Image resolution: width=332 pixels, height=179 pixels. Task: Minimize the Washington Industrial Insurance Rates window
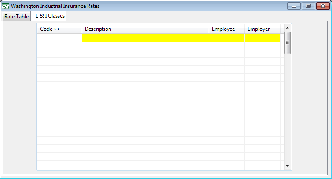(294, 6)
